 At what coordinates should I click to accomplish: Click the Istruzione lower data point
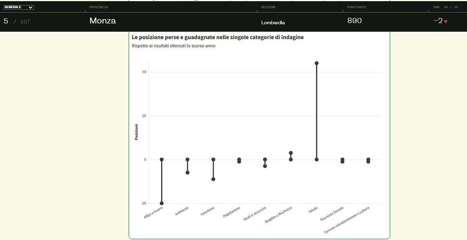(x=213, y=179)
